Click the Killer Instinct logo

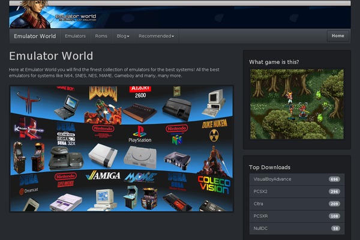[x=28, y=129]
